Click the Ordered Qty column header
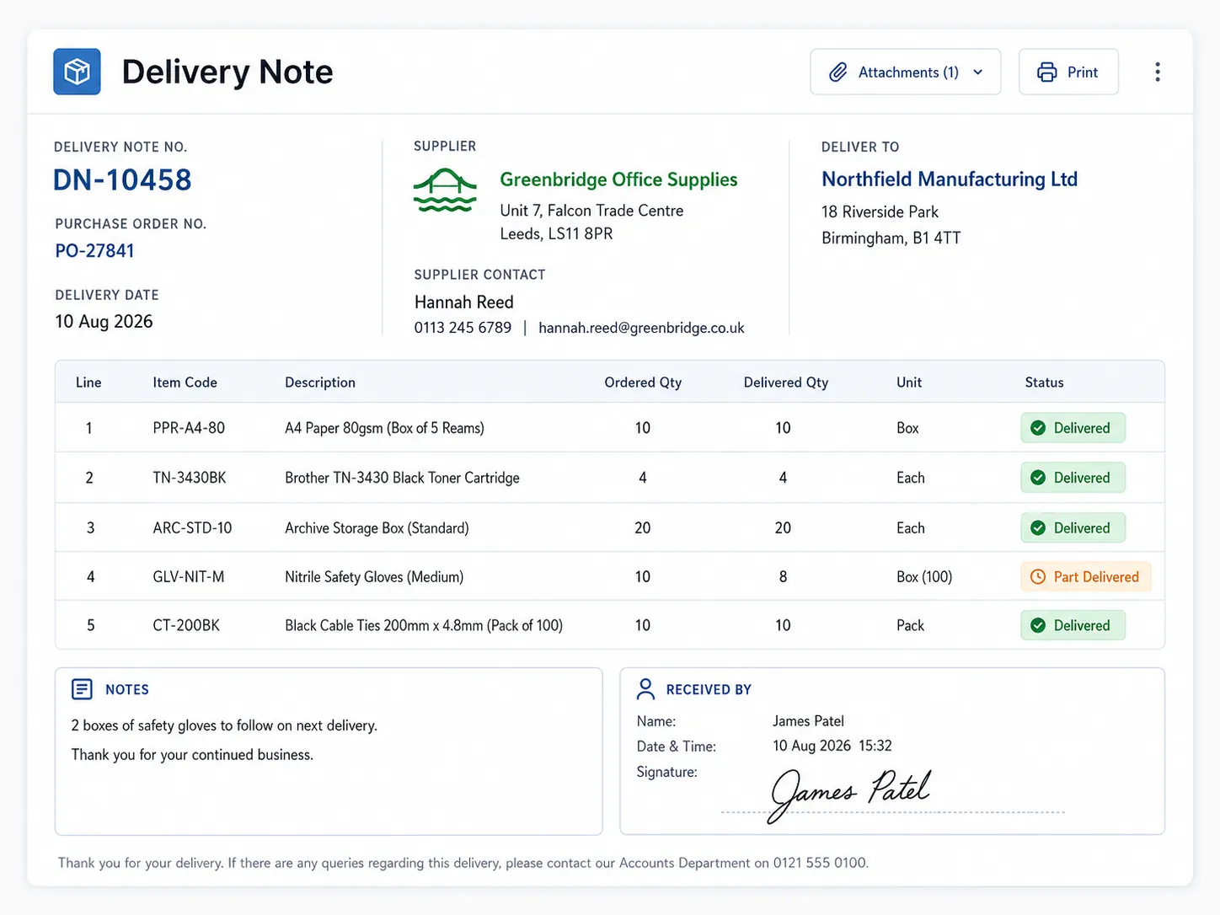 coord(643,383)
